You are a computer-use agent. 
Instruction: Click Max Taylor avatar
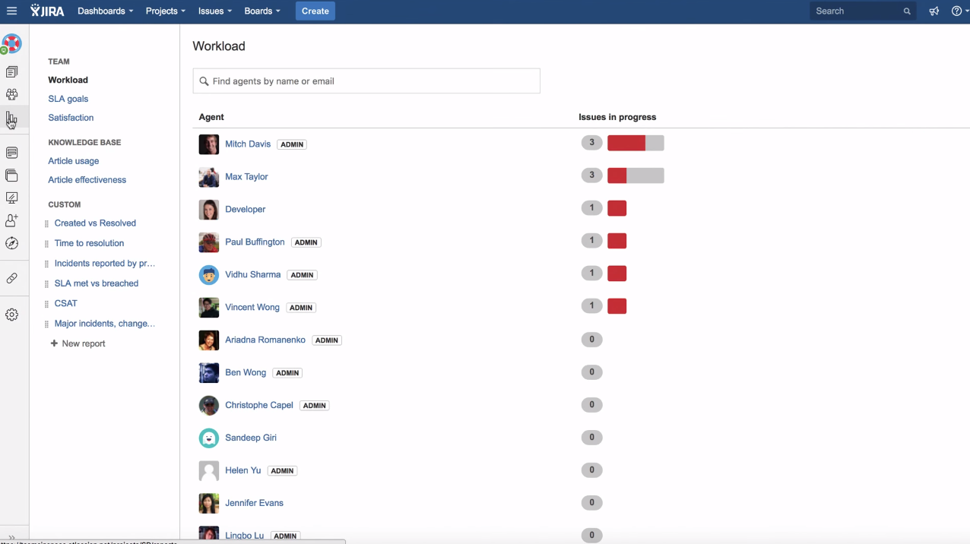(x=209, y=177)
